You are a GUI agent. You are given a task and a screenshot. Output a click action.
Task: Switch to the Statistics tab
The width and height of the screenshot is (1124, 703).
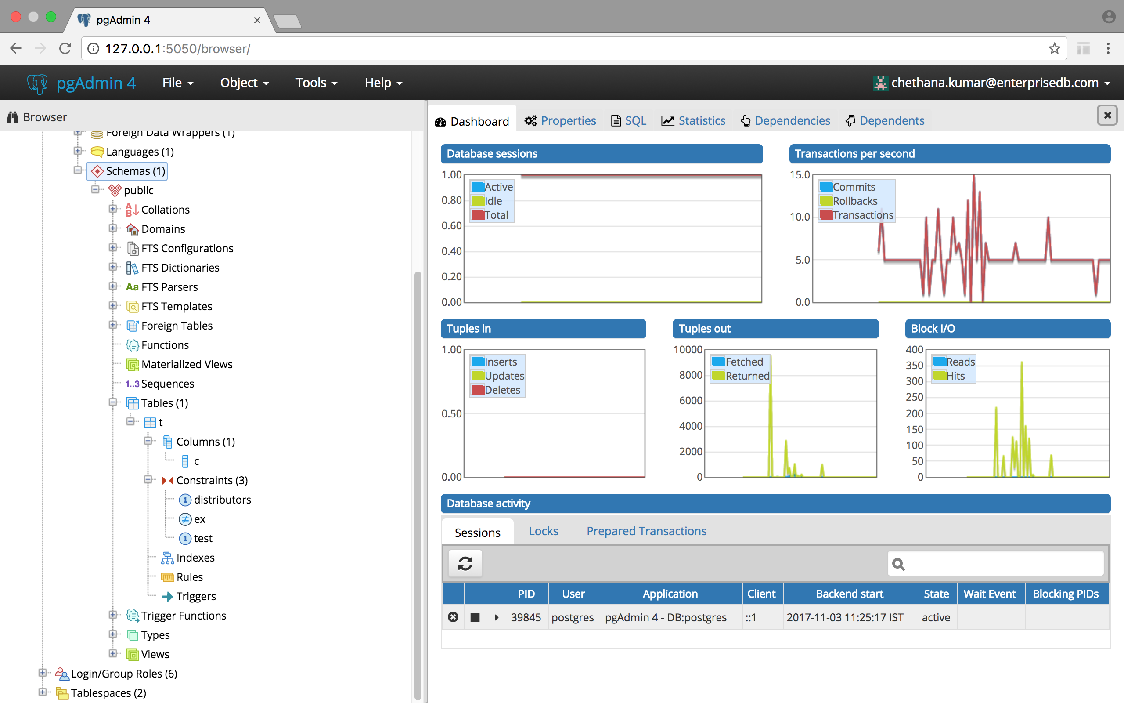[693, 121]
